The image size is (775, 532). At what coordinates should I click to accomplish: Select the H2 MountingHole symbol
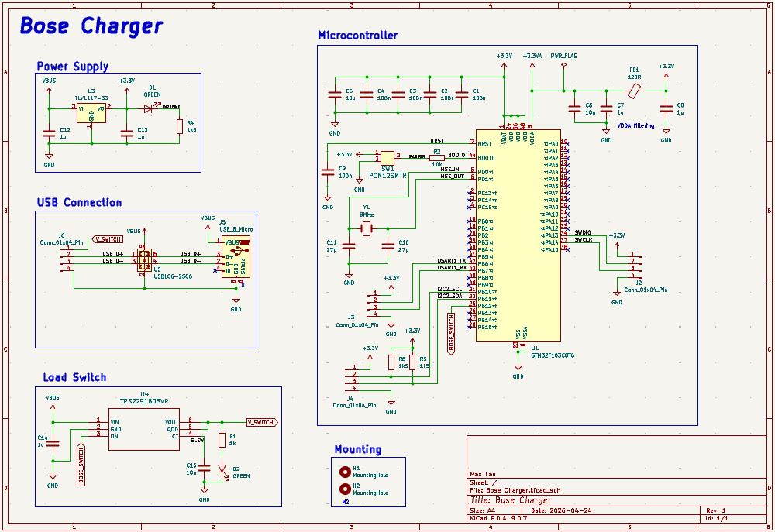click(x=345, y=489)
